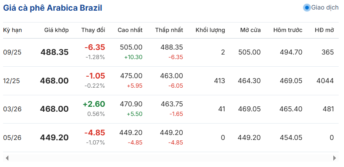Click the Cao nhất column header
This screenshot has width=344, height=167.
click(x=130, y=30)
